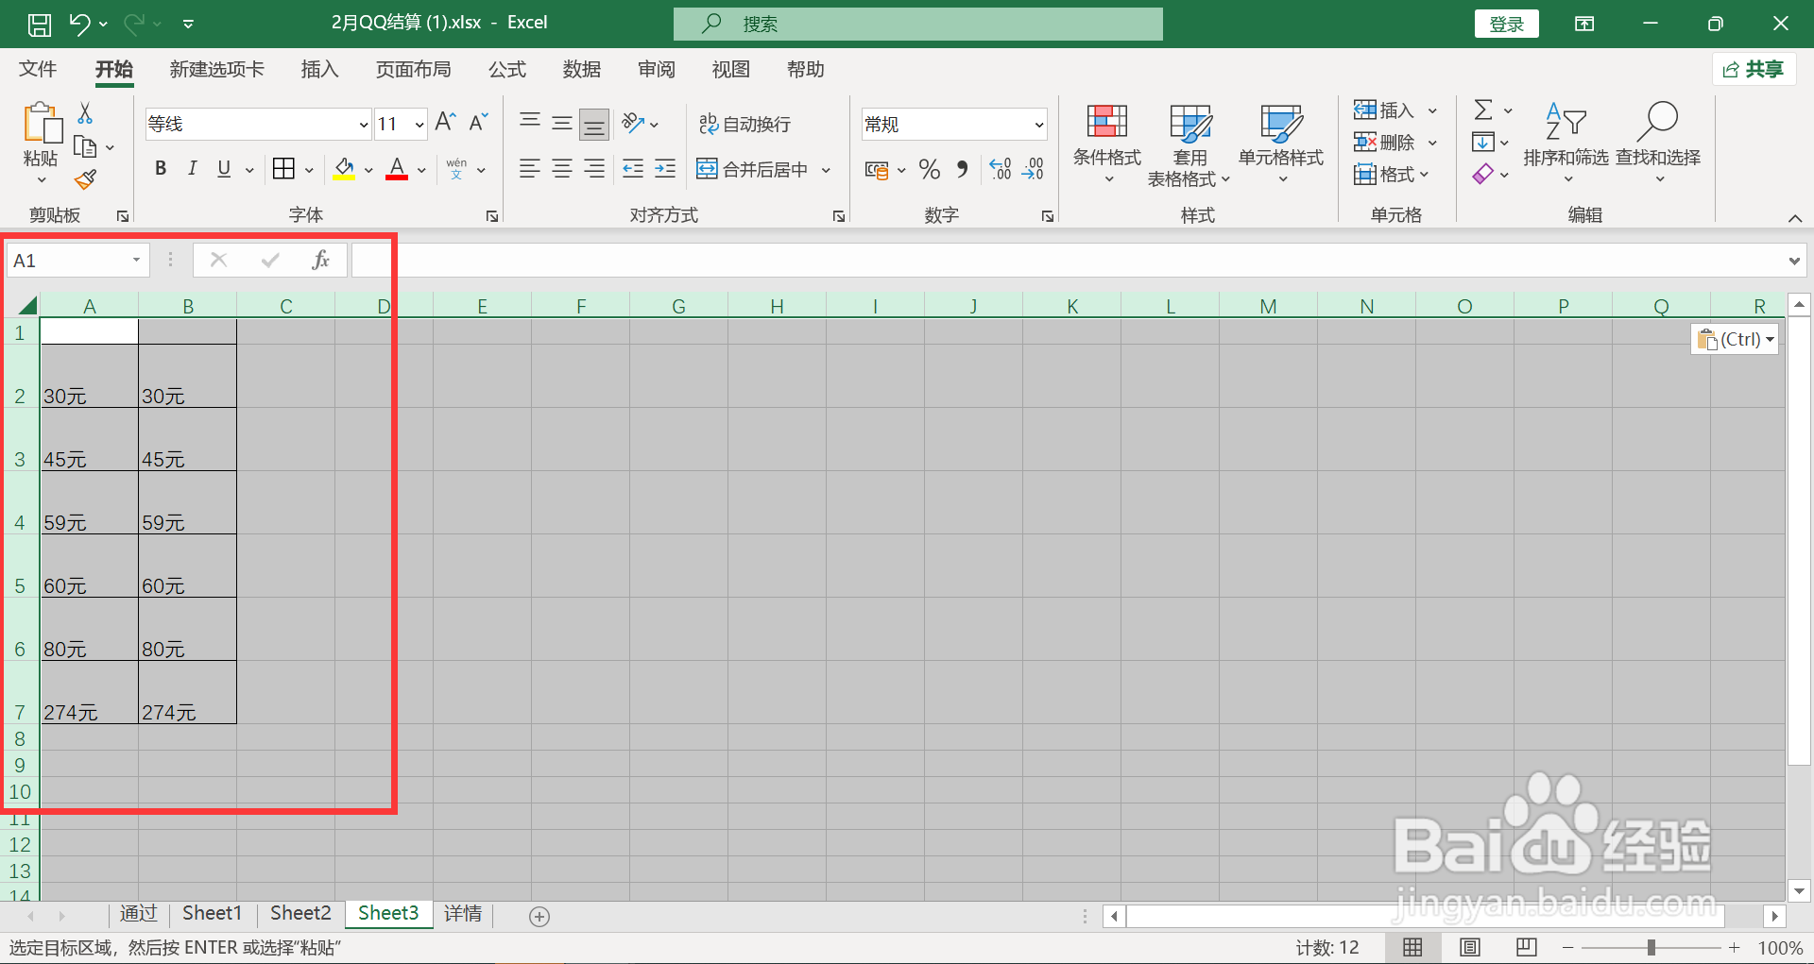This screenshot has height=964, width=1814.
Task: Expand the Name Box dropdown arrow
Action: pos(136,260)
